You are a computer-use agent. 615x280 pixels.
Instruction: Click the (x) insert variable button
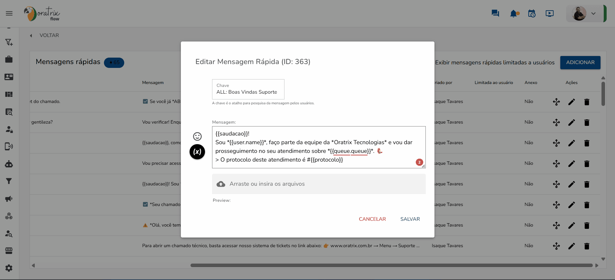197,152
